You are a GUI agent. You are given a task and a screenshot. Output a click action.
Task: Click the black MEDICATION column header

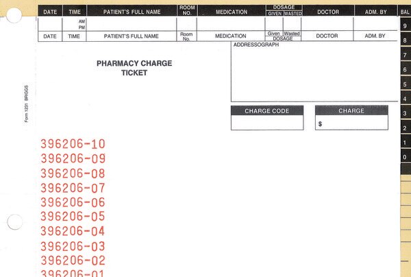(x=232, y=12)
